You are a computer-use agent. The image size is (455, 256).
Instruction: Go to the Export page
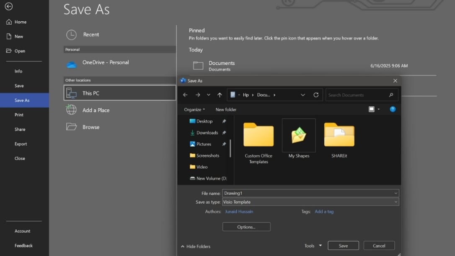tap(21, 144)
